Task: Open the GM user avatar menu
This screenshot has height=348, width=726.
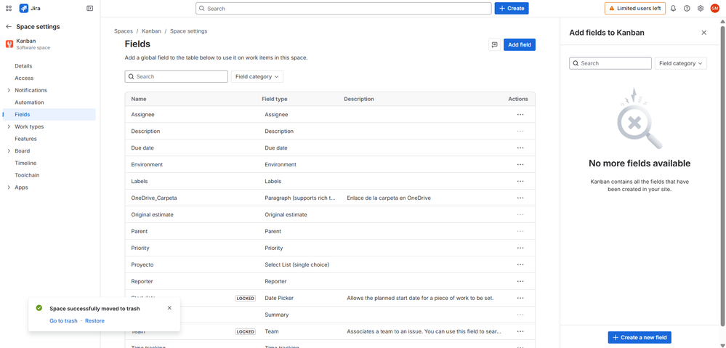Action: coord(715,8)
